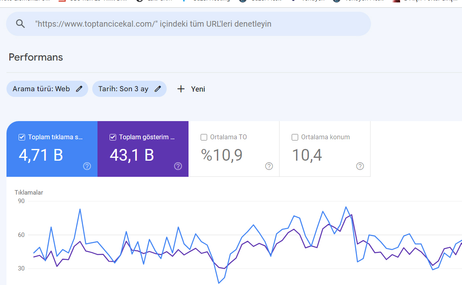
Task: Add a new filter with Yeni
Action: coord(191,89)
